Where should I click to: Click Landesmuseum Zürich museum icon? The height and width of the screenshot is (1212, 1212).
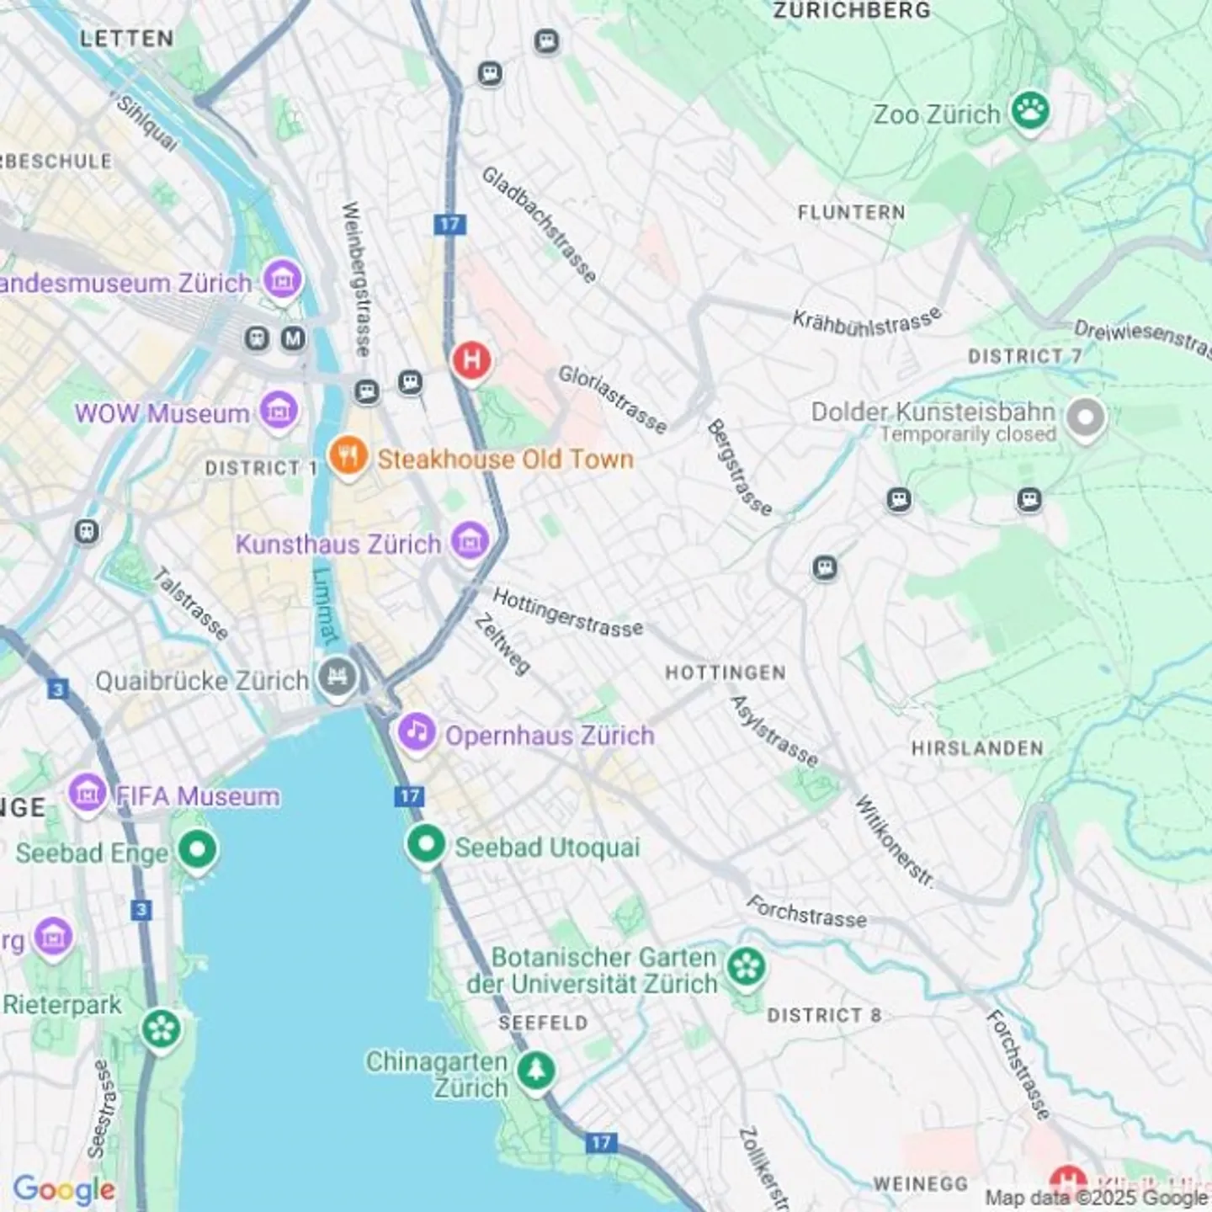[282, 279]
